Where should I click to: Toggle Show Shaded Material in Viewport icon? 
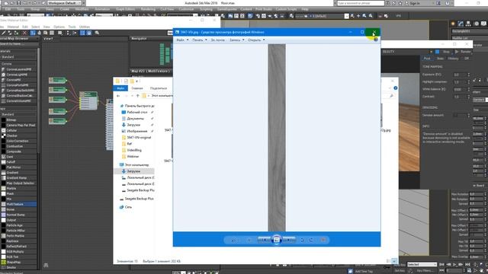coord(46,33)
